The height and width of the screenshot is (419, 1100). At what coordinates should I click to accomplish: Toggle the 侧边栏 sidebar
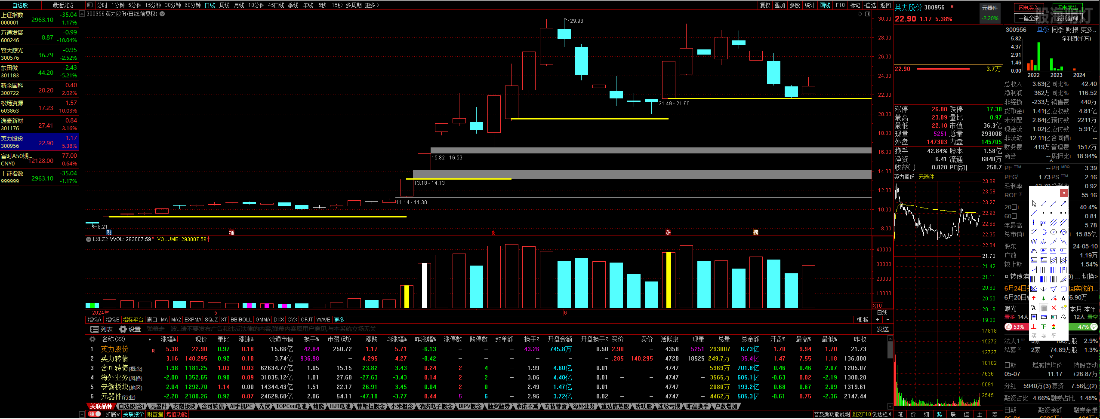pyautogui.click(x=882, y=414)
